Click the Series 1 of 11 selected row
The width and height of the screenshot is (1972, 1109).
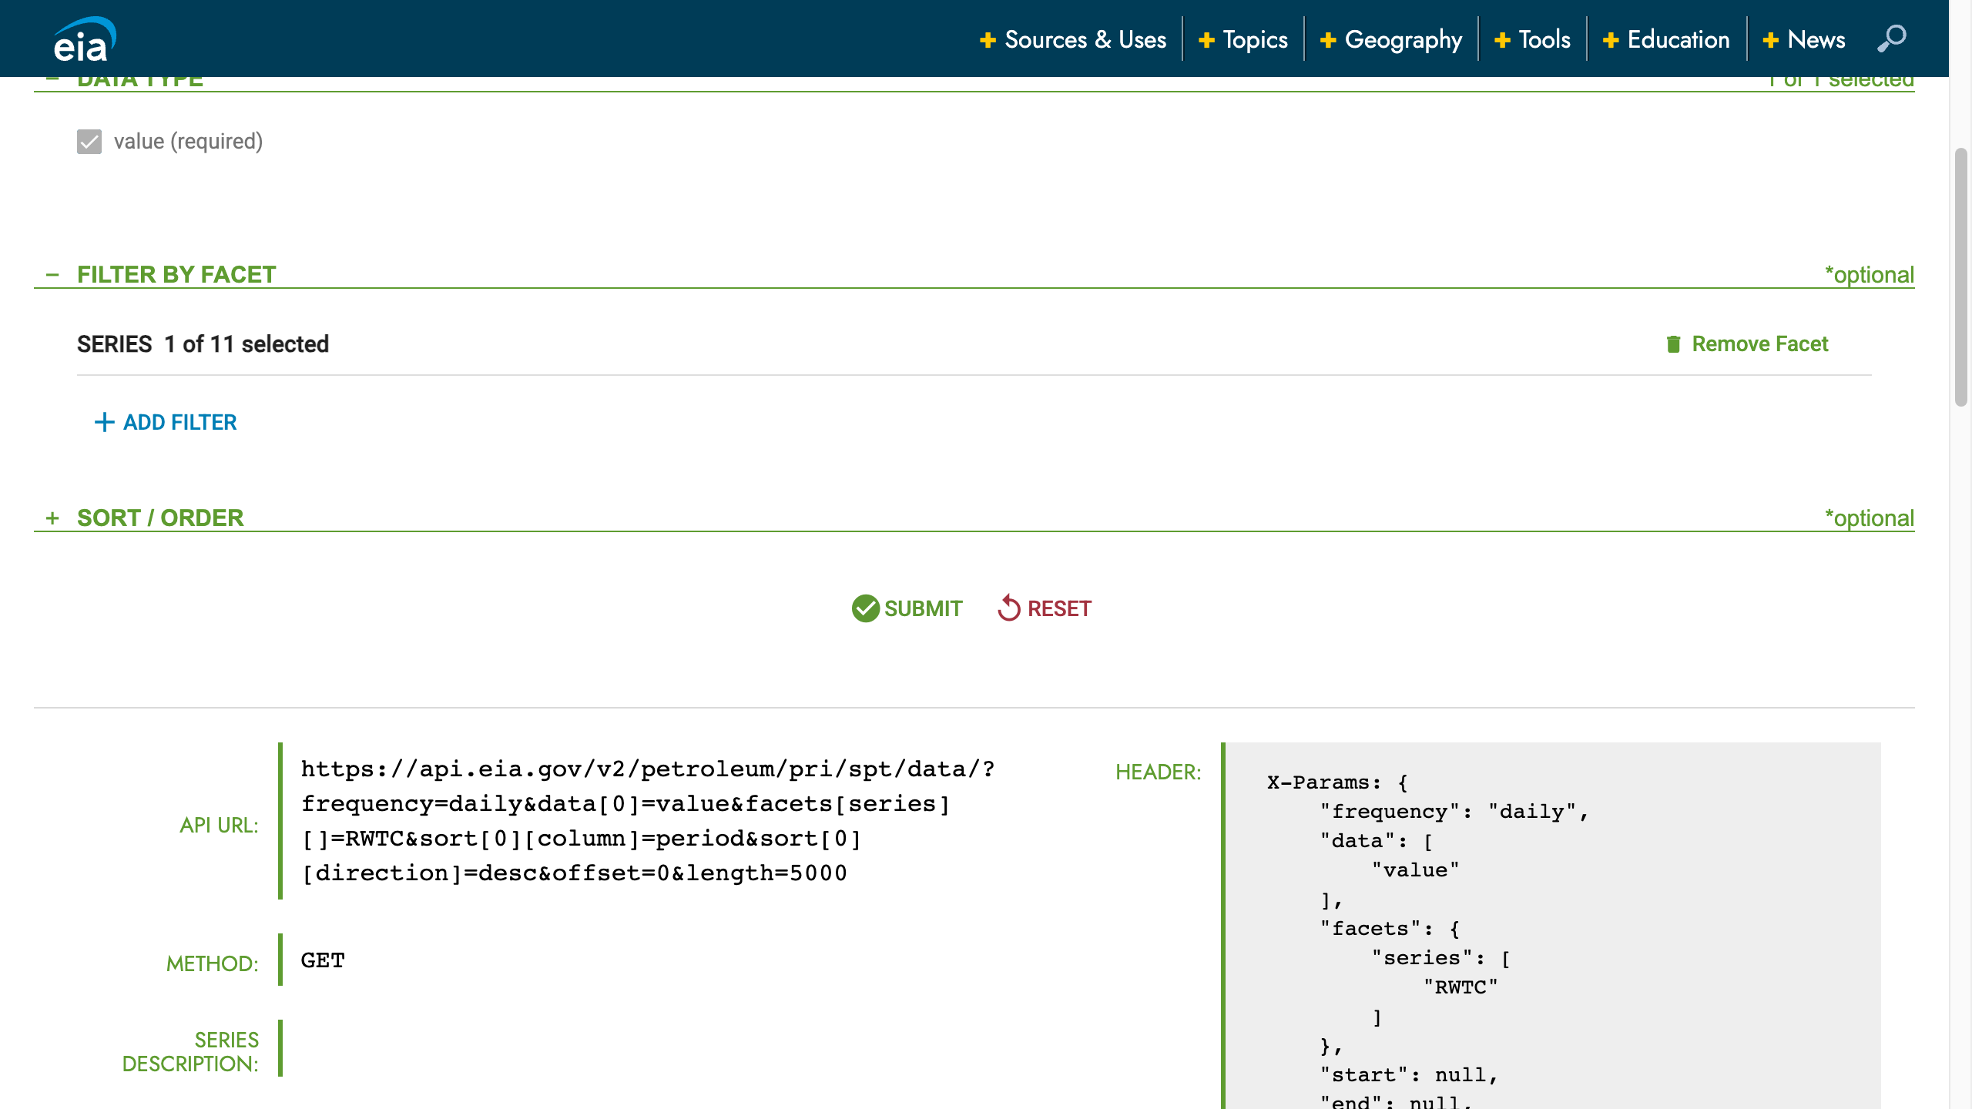203,344
